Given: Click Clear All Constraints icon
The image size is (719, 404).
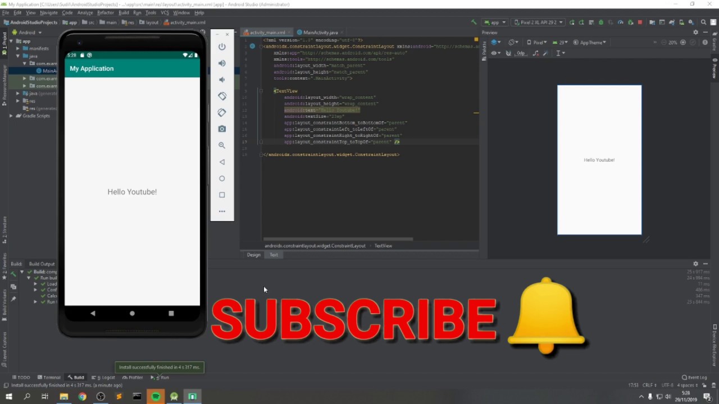Looking at the screenshot, I should tap(535, 53).
